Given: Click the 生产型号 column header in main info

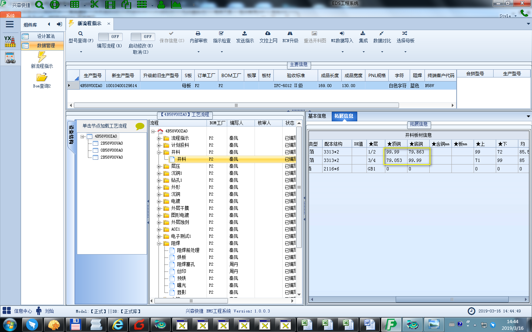Looking at the screenshot, I should (92, 75).
